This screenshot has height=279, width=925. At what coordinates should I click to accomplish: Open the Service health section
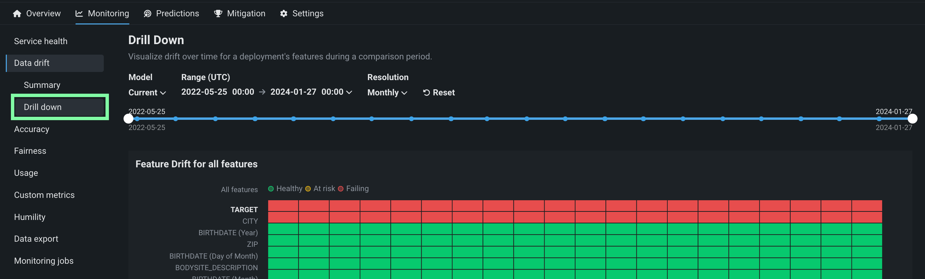point(40,41)
